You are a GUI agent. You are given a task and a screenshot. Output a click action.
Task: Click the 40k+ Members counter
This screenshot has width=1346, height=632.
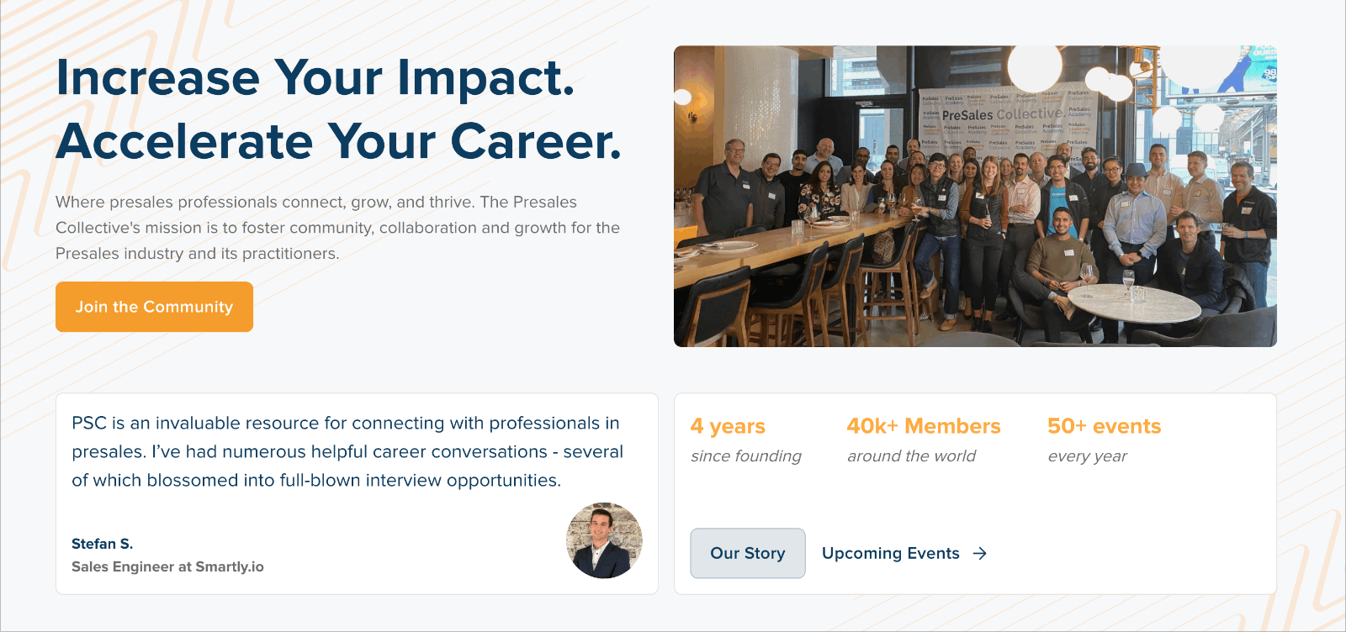(x=924, y=426)
